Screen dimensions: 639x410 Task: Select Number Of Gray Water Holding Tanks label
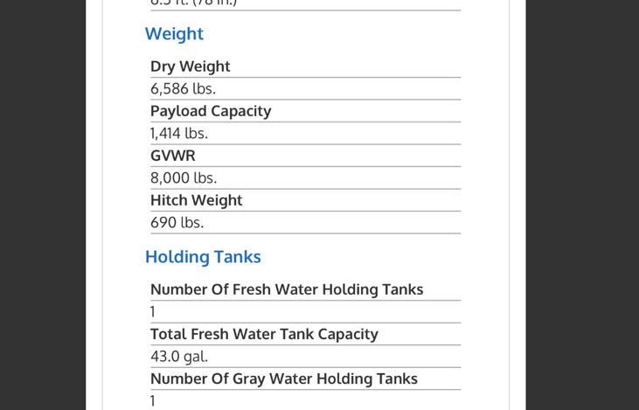click(x=283, y=379)
